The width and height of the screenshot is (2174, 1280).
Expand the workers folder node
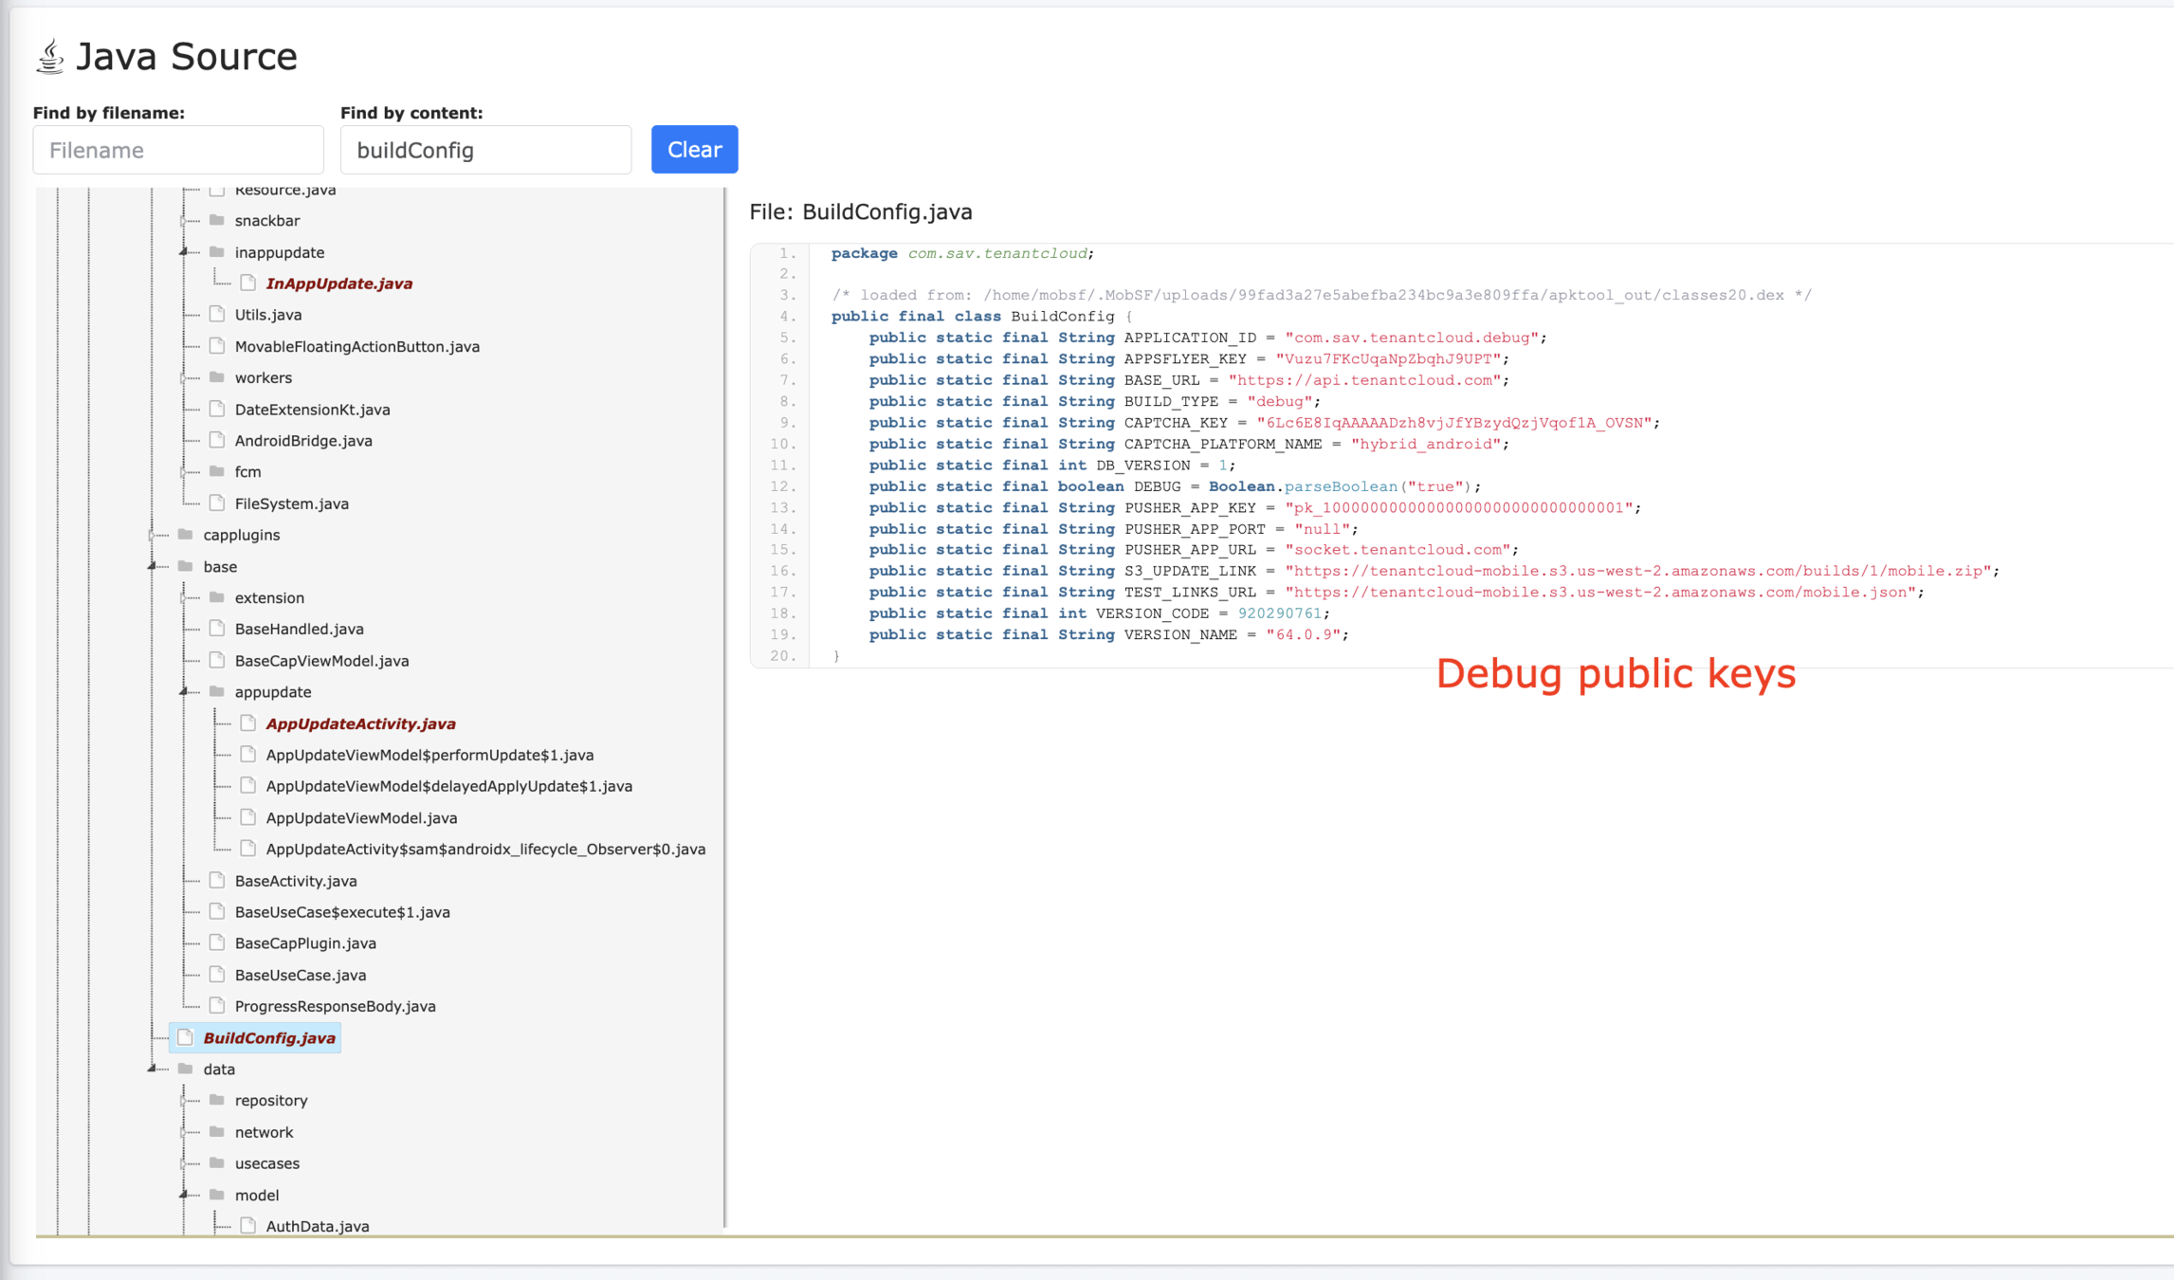tap(184, 377)
